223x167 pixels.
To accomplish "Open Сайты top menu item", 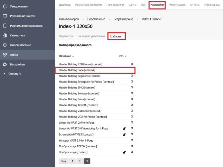I will click(x=132, y=5).
